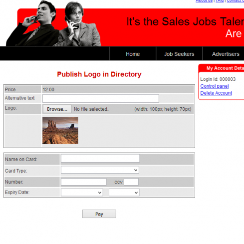Expand the Expiry Date year dropdown
This screenshot has width=244, height=244.
(x=124, y=193)
